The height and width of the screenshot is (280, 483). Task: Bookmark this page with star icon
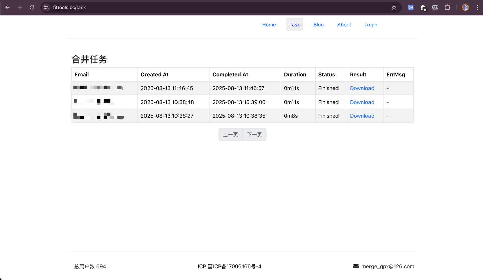click(x=394, y=7)
